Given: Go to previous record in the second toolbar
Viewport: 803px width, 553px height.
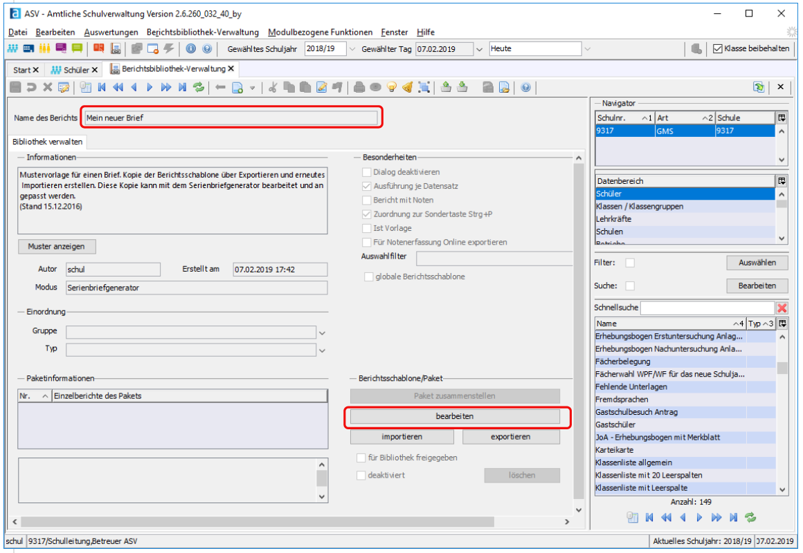Looking at the screenshot, I should [x=134, y=88].
